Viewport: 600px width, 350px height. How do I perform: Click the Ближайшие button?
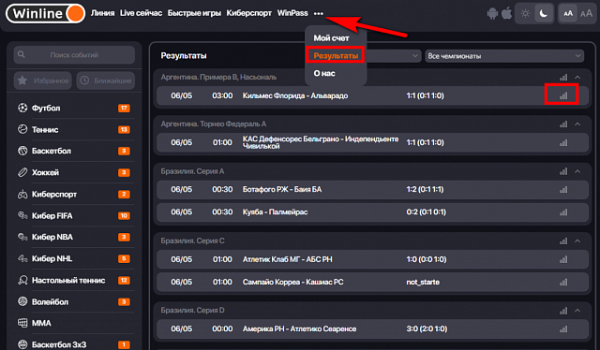[106, 80]
